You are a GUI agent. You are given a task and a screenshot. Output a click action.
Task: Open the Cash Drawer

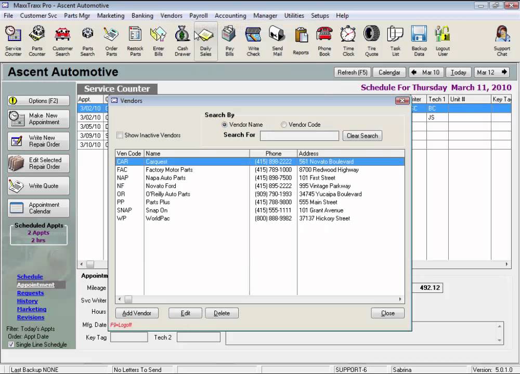point(183,41)
